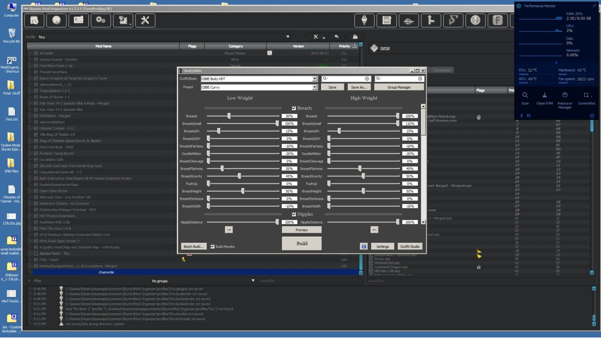
Task: Select the Peter Stuff folder on the desktop
Action: point(12,88)
